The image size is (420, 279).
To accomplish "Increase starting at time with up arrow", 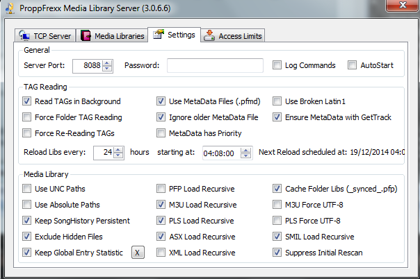I will click(x=248, y=149).
